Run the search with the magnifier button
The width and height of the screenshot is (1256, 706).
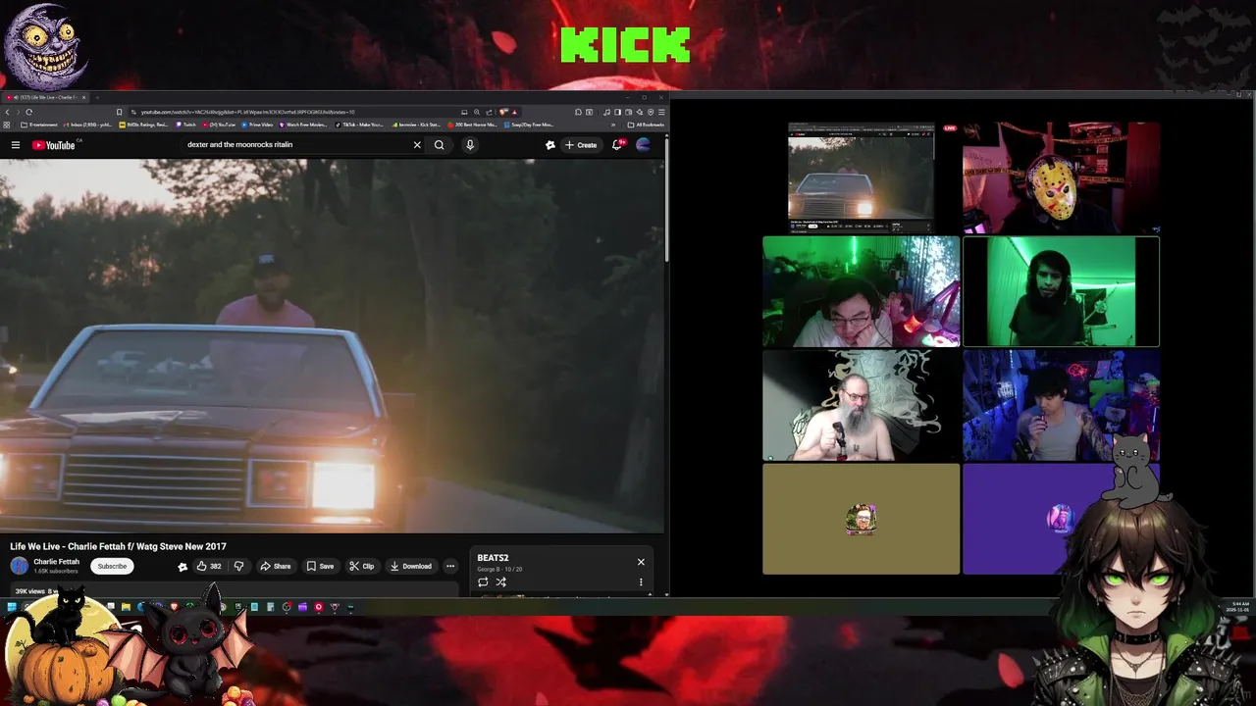pos(440,145)
